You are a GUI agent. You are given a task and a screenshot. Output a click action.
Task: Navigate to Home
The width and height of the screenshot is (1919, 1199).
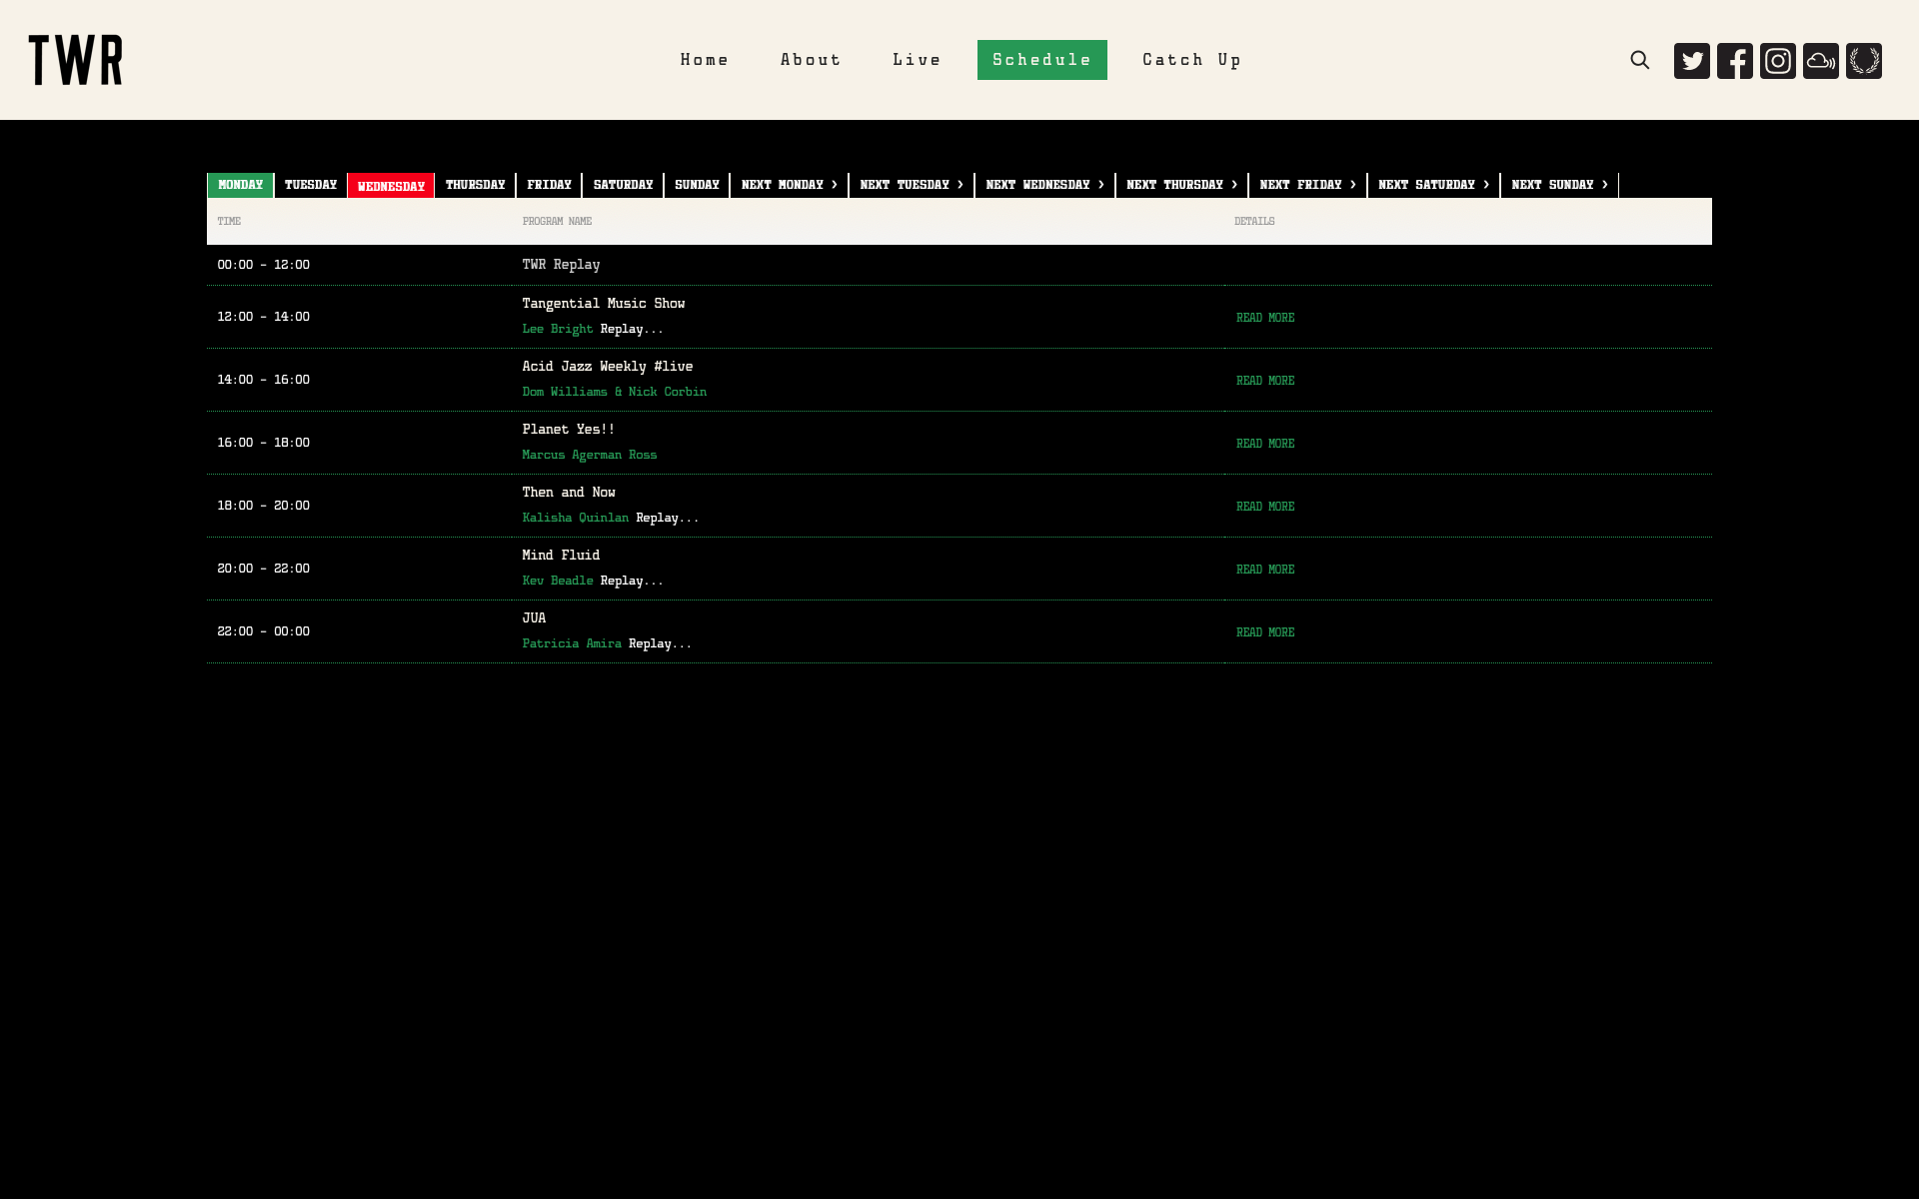tap(705, 60)
